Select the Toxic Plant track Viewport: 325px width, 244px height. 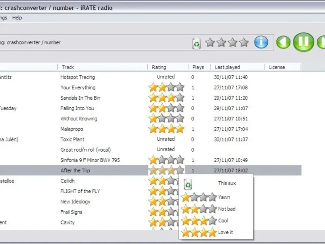tap(72, 139)
